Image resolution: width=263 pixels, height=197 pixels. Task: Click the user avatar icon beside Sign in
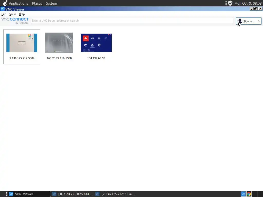(x=240, y=21)
